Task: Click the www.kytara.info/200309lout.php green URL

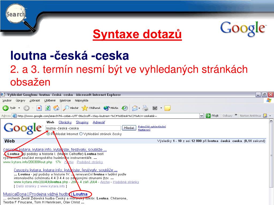Action: point(28,162)
